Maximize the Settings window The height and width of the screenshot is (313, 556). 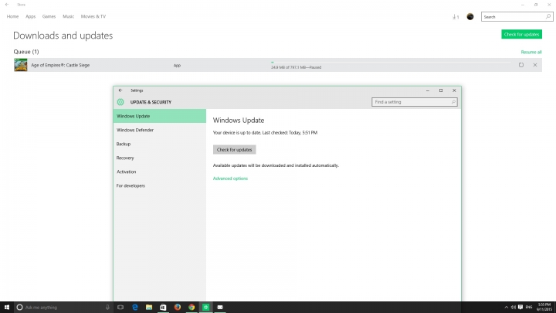point(441,90)
